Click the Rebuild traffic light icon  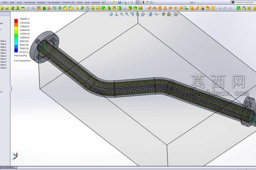pos(143,3)
